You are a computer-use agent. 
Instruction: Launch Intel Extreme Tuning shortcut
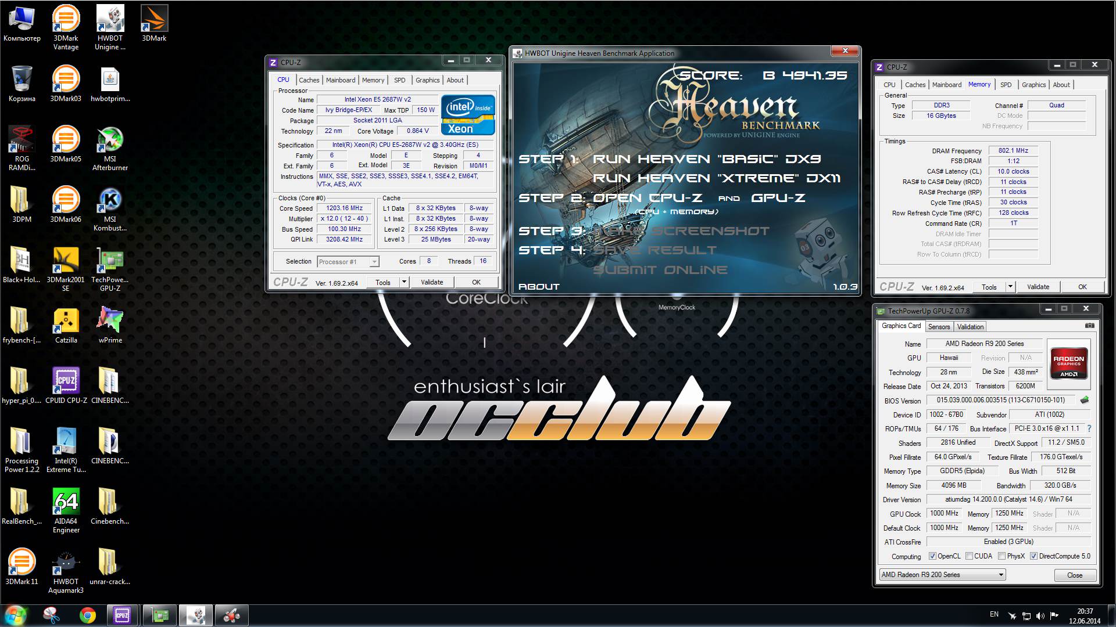pos(66,450)
